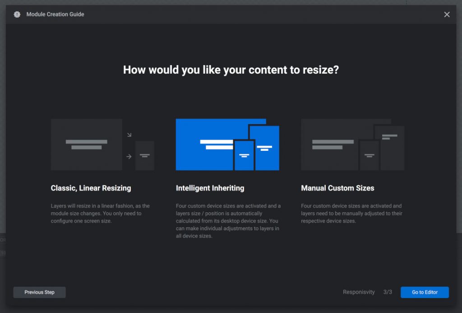Viewport: 462px width, 313px height.
Task: Click the Responsivity step label
Action: point(359,292)
